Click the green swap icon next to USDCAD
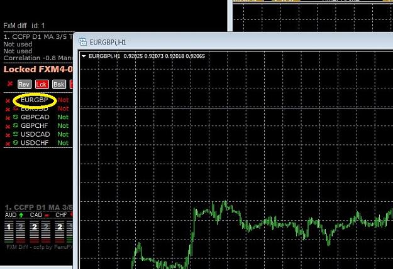 (x=16, y=134)
